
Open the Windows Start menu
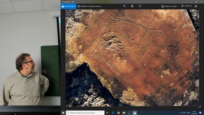coord(63,113)
